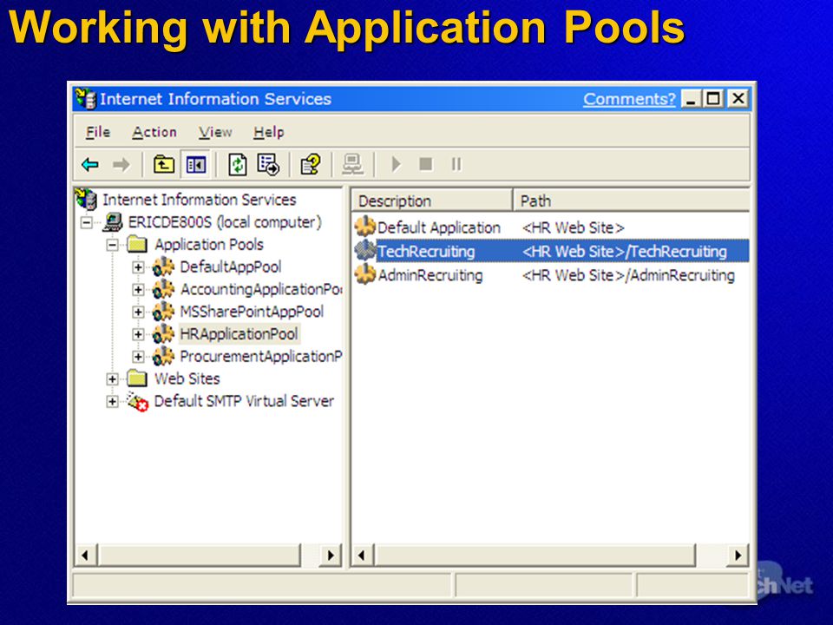Click the Default SMTP Virtual Server icon

(x=137, y=401)
